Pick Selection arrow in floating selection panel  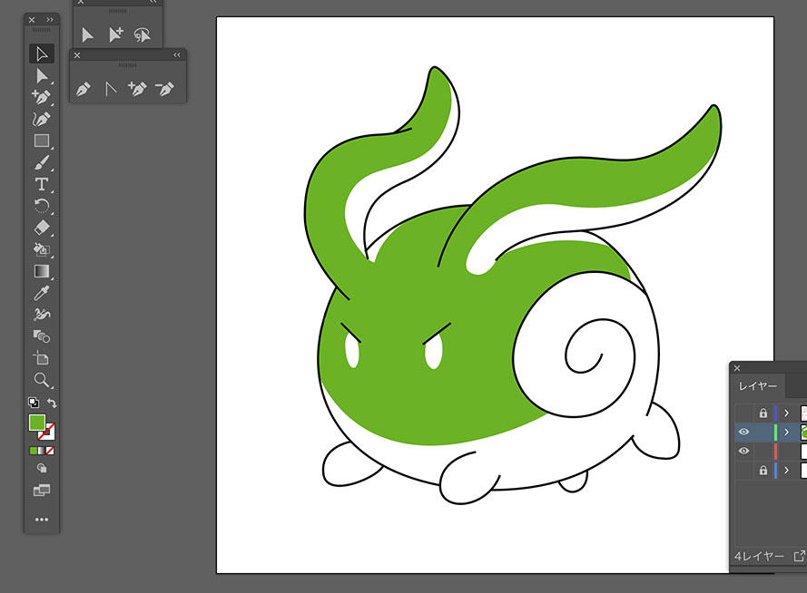point(87,35)
